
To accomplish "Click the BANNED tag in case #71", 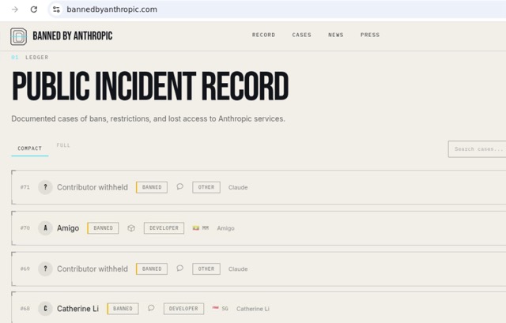I will point(152,187).
